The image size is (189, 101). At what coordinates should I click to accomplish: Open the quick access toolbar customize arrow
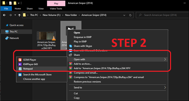[19, 3]
